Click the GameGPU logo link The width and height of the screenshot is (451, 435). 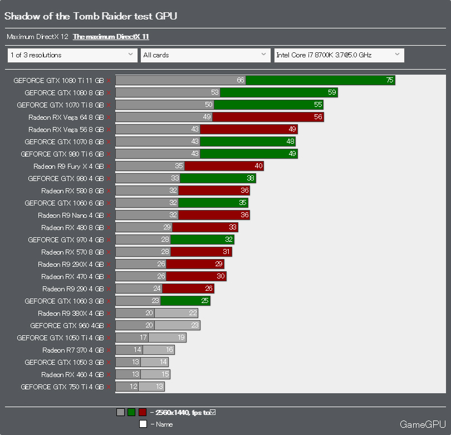tap(423, 424)
